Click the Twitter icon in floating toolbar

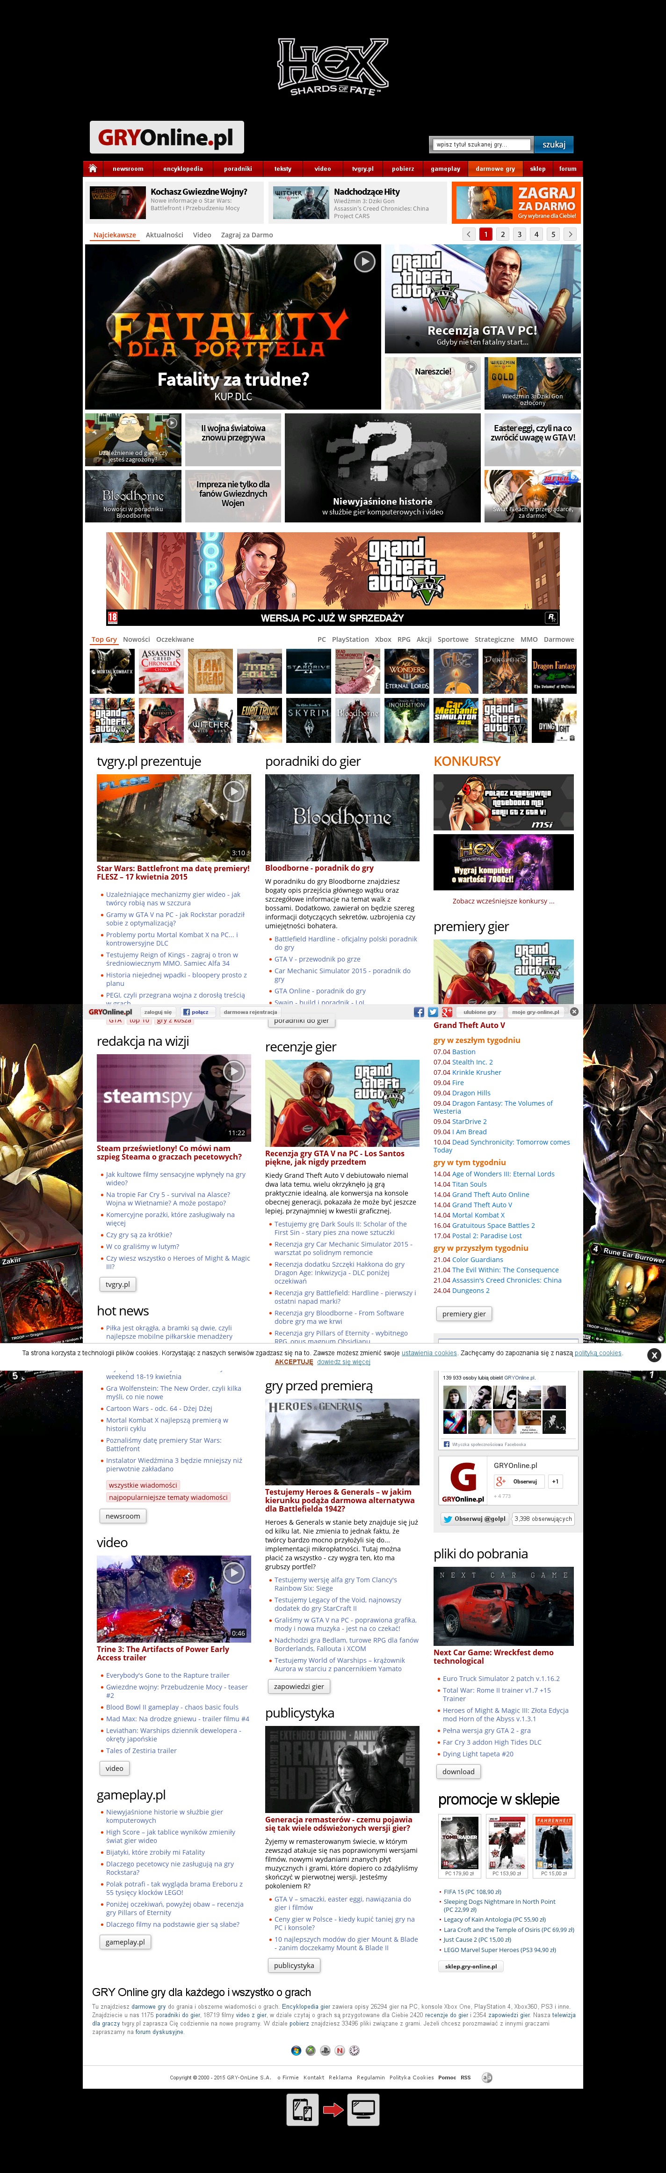(433, 1012)
